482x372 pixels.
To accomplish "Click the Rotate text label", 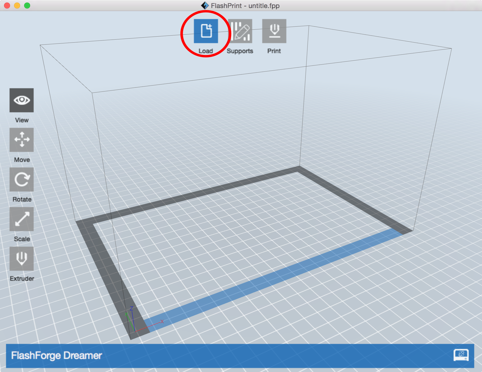I will pos(22,199).
